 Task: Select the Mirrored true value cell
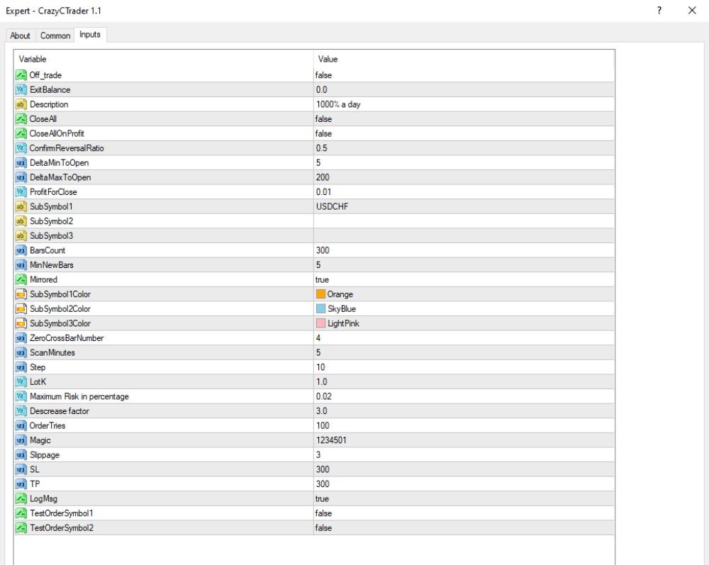464,280
